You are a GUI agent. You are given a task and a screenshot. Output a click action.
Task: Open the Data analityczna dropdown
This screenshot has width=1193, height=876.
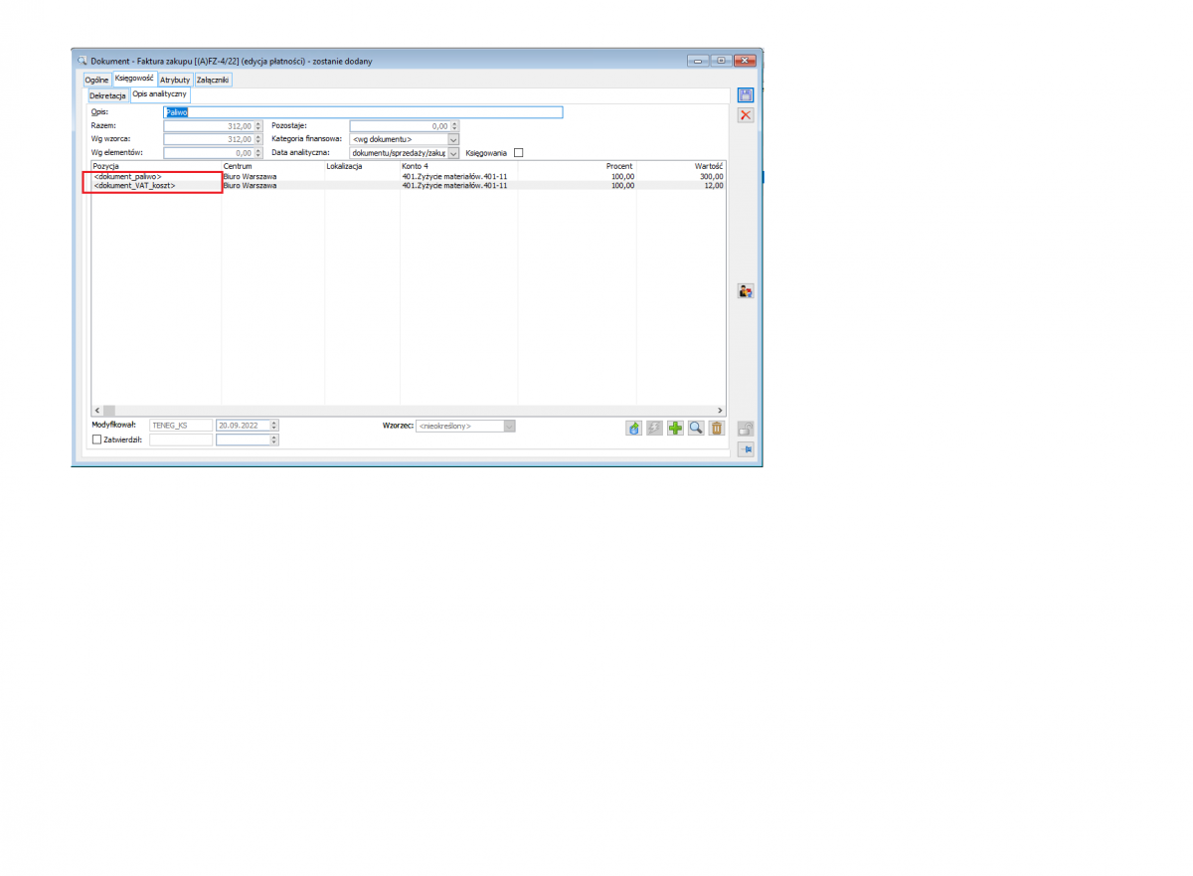pos(453,153)
